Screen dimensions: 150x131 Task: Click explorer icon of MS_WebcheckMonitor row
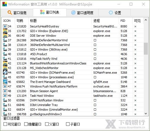coord(5,68)
